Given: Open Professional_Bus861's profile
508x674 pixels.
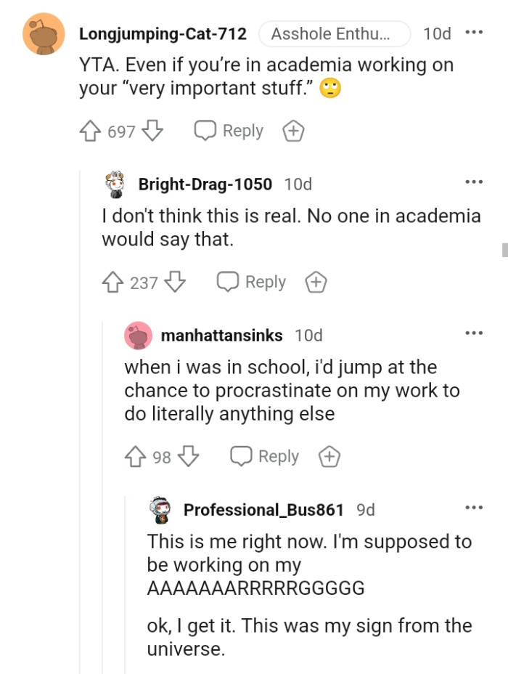Looking at the screenshot, I should [264, 510].
